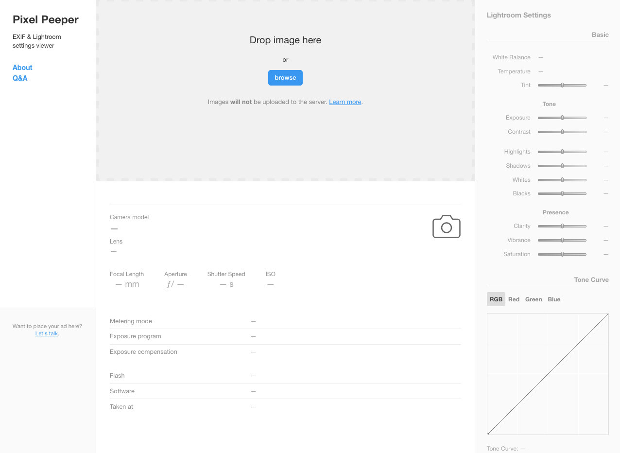Click the Shutter Speed label
This screenshot has width=620, height=453.
pos(226,274)
